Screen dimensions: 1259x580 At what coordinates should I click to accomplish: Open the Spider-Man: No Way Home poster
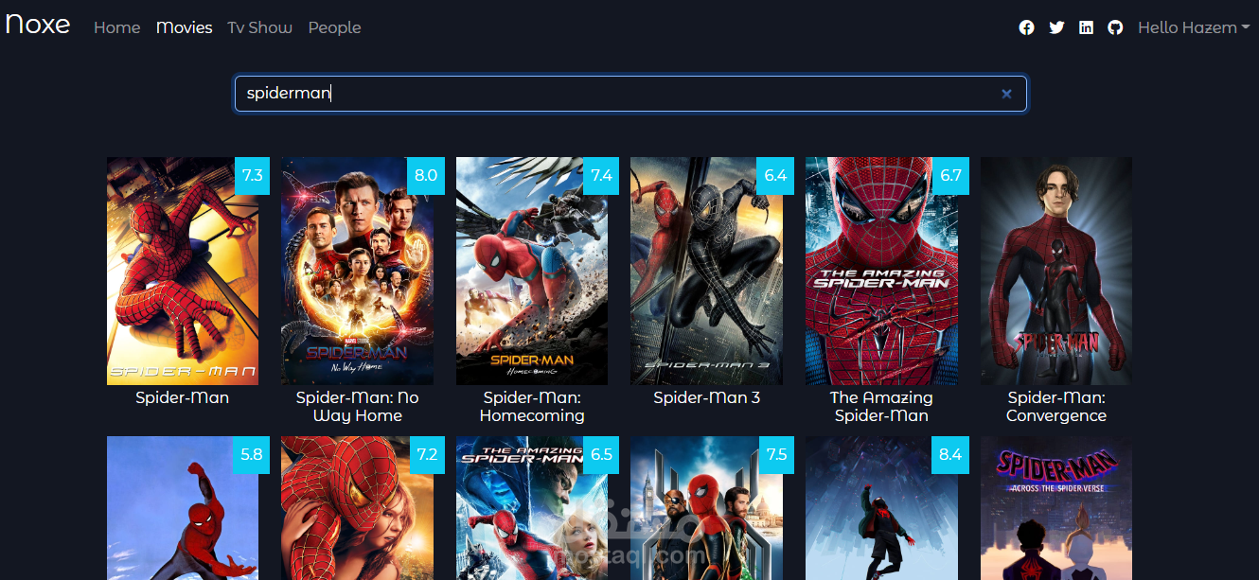pos(357,271)
